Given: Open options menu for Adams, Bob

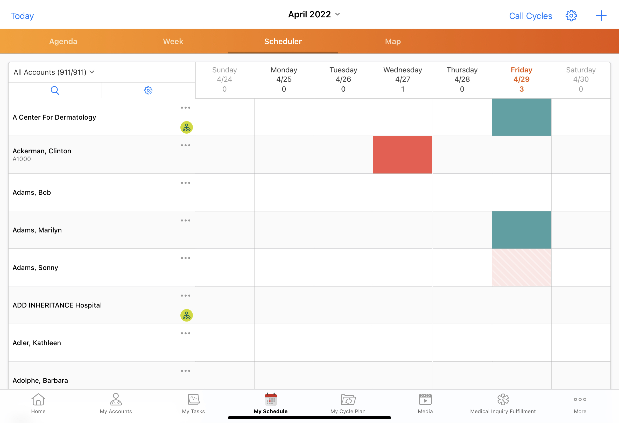Looking at the screenshot, I should [185, 183].
